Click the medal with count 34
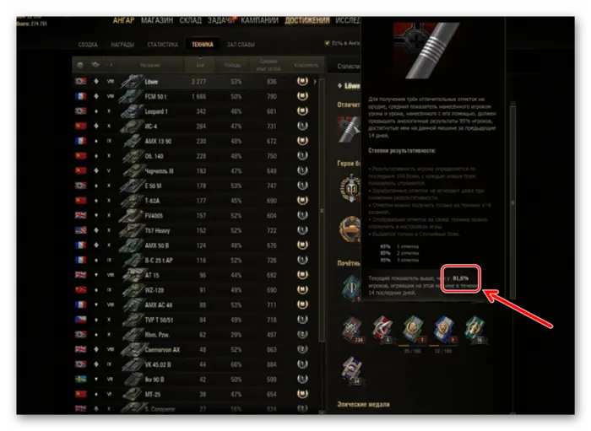This screenshot has height=431, width=591. (352, 370)
